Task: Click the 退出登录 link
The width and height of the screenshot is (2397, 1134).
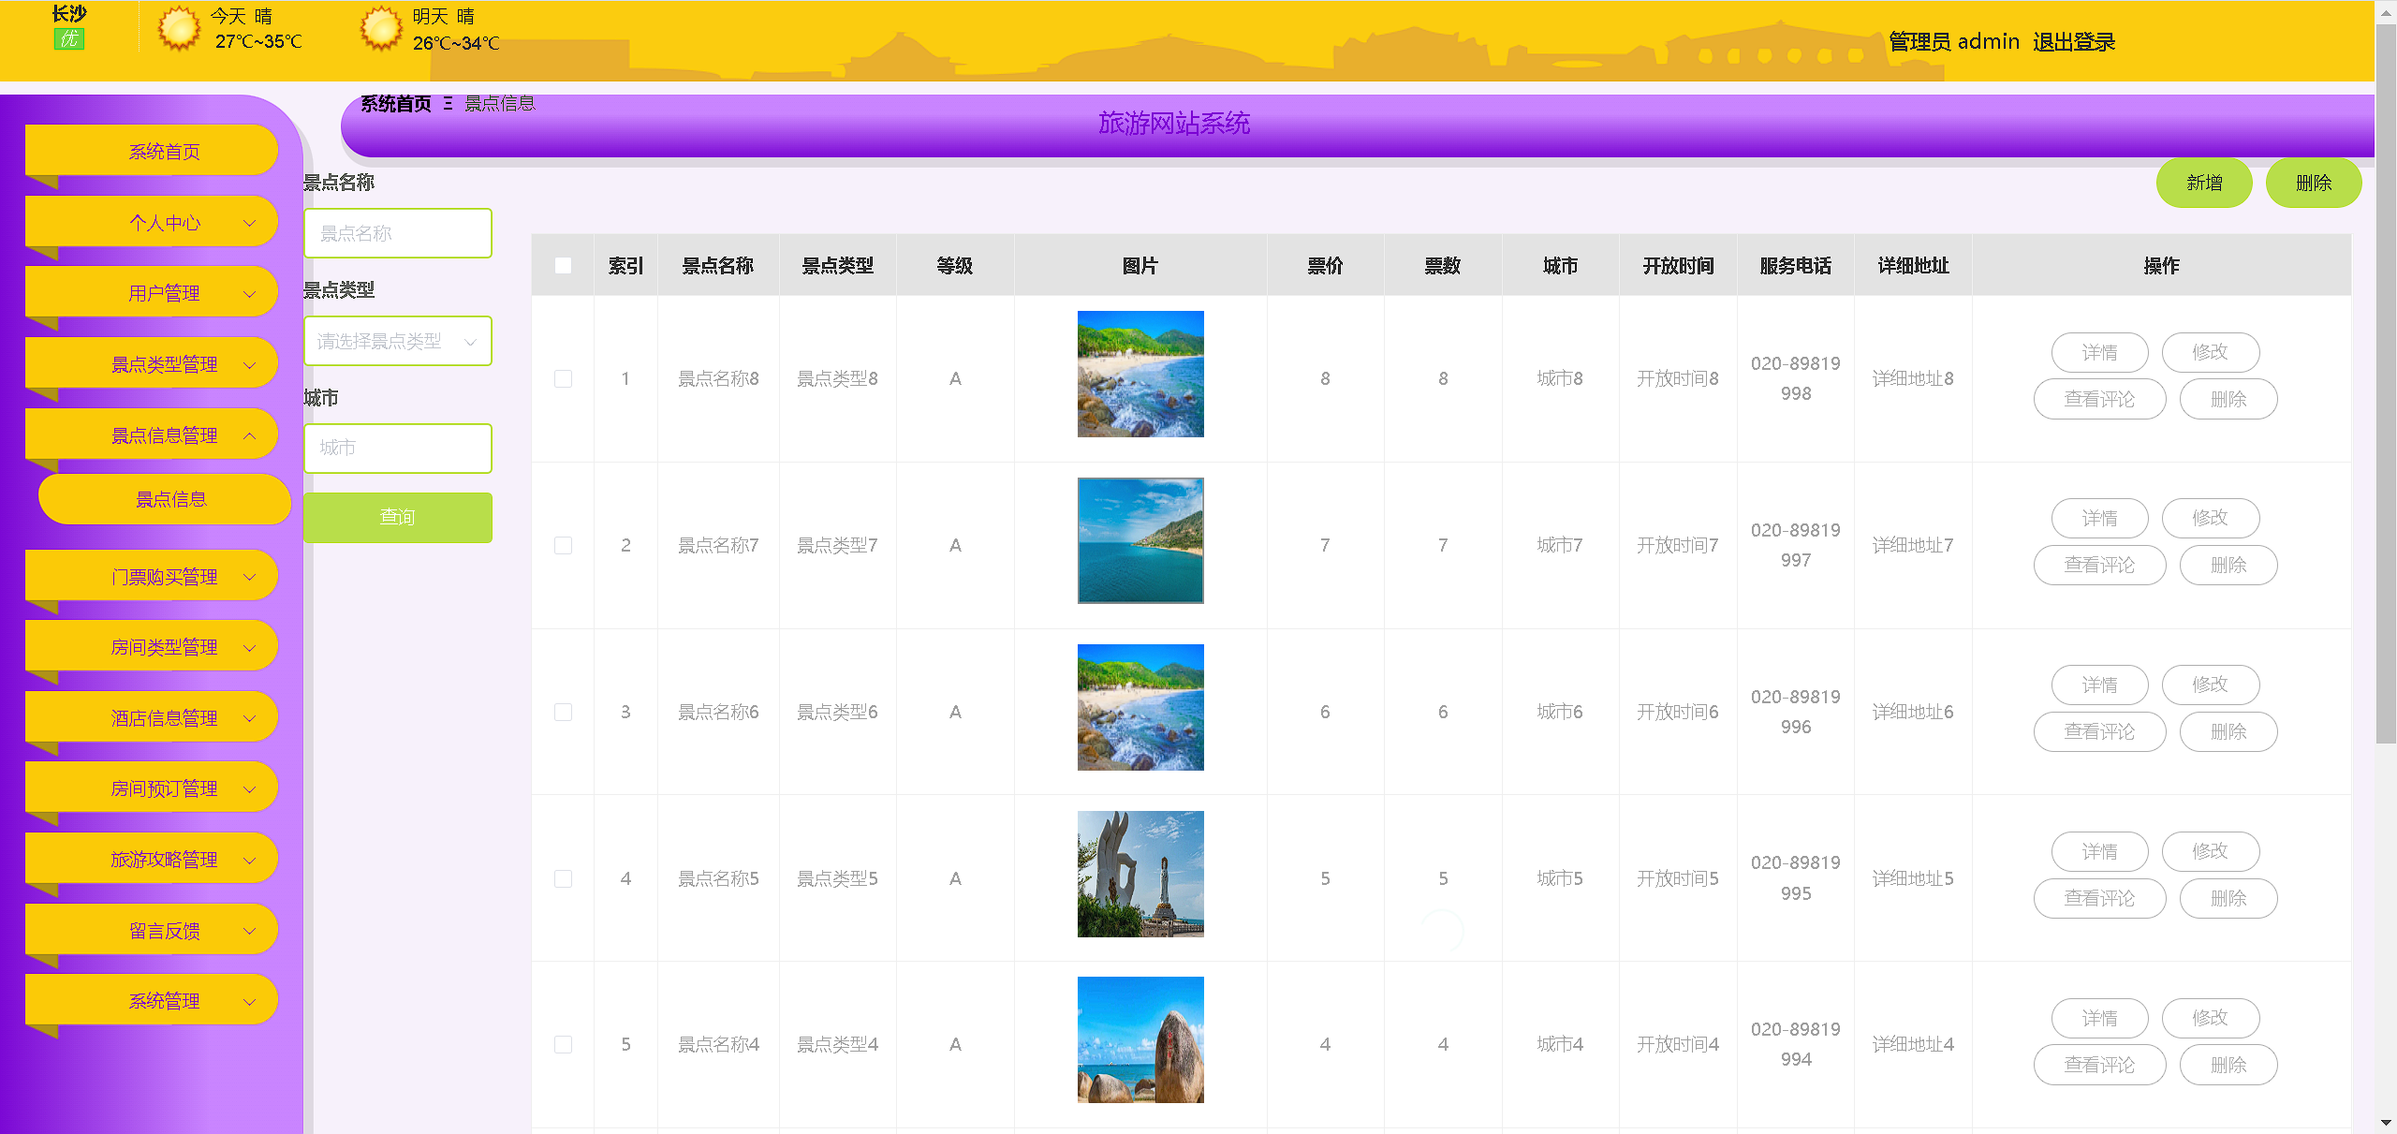Action: pos(2073,41)
